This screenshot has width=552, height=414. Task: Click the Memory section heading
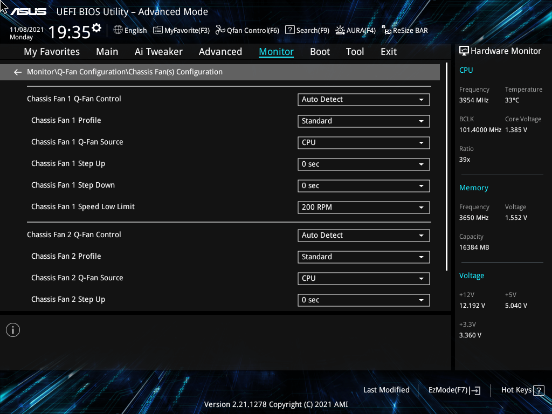coord(474,188)
